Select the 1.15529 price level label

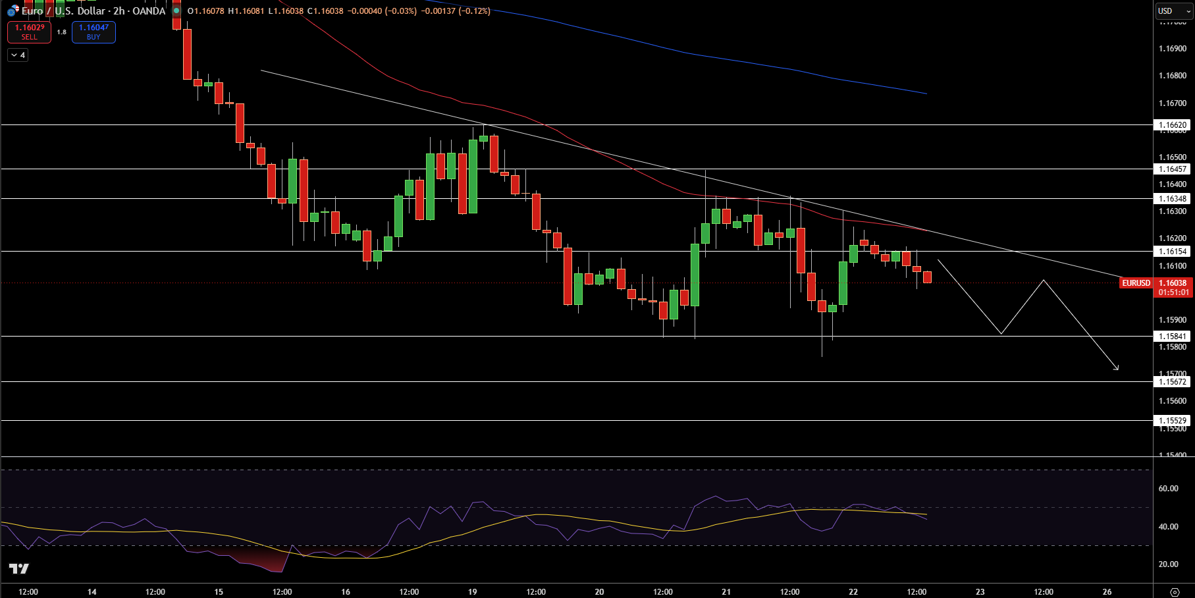[x=1172, y=420]
